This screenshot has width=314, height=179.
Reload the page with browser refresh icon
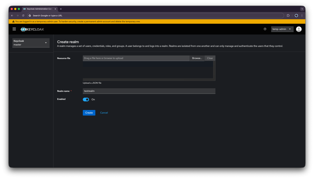pos(23,15)
